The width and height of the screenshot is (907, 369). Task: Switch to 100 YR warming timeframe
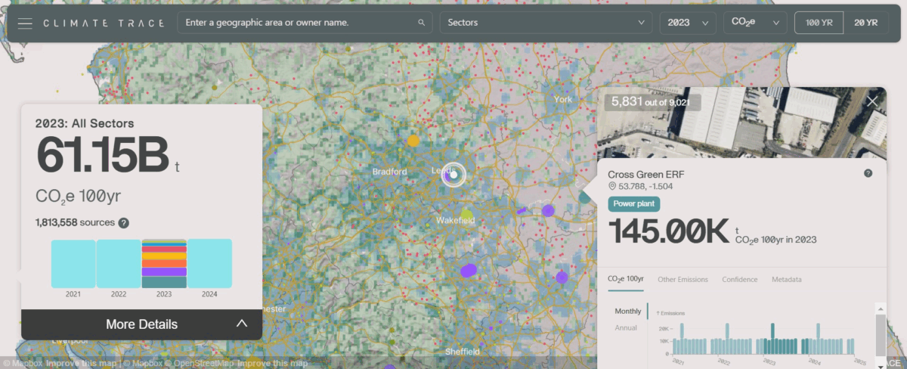tap(819, 23)
